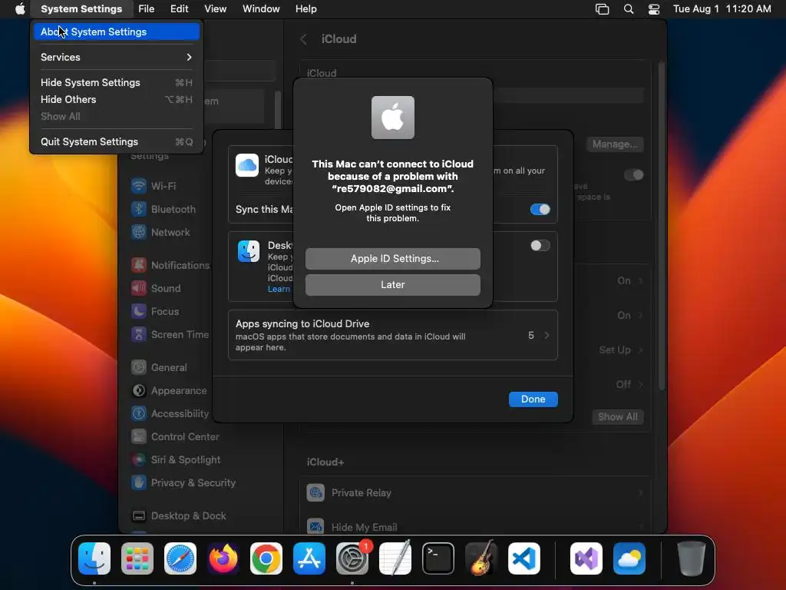The width and height of the screenshot is (786, 590).
Task: Toggle the Optimize Mac Storage switch
Action: tap(633, 174)
